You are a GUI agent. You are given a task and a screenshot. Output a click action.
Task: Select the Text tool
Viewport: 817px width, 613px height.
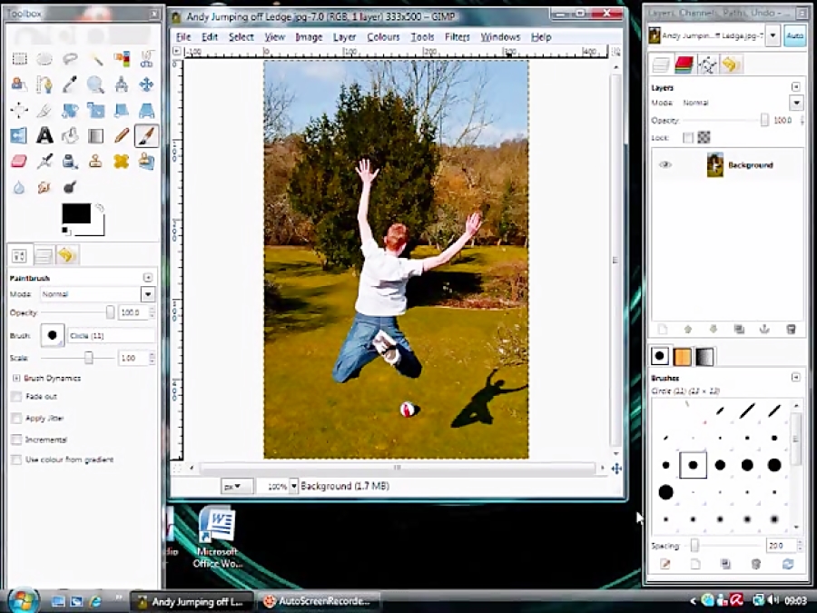[44, 135]
